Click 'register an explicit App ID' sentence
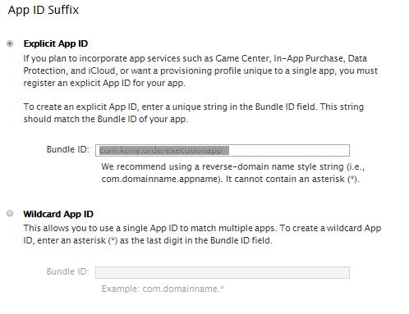 click(x=104, y=83)
